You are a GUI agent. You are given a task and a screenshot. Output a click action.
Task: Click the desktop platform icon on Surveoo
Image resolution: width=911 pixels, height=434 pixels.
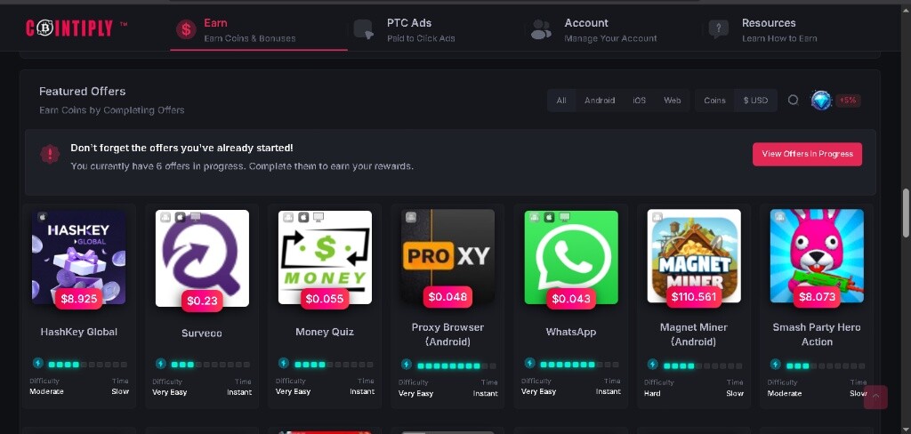click(x=196, y=217)
